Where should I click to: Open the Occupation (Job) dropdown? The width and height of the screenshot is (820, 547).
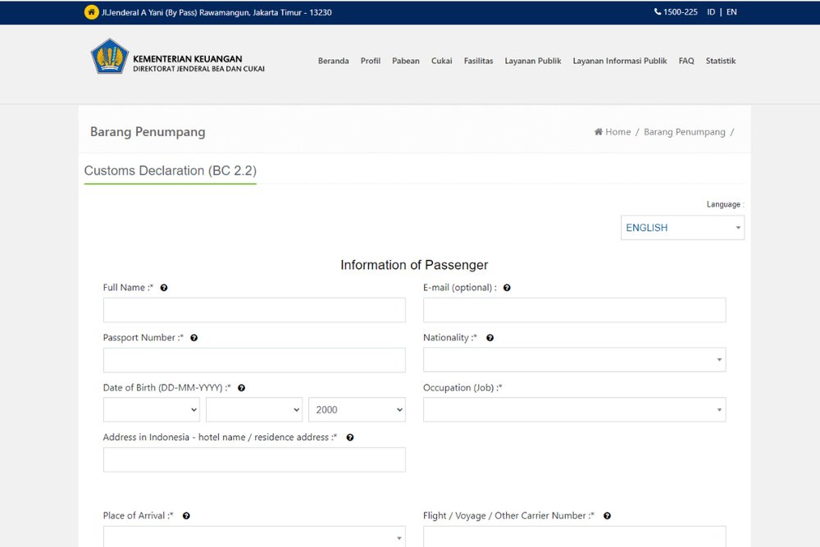pyautogui.click(x=574, y=410)
